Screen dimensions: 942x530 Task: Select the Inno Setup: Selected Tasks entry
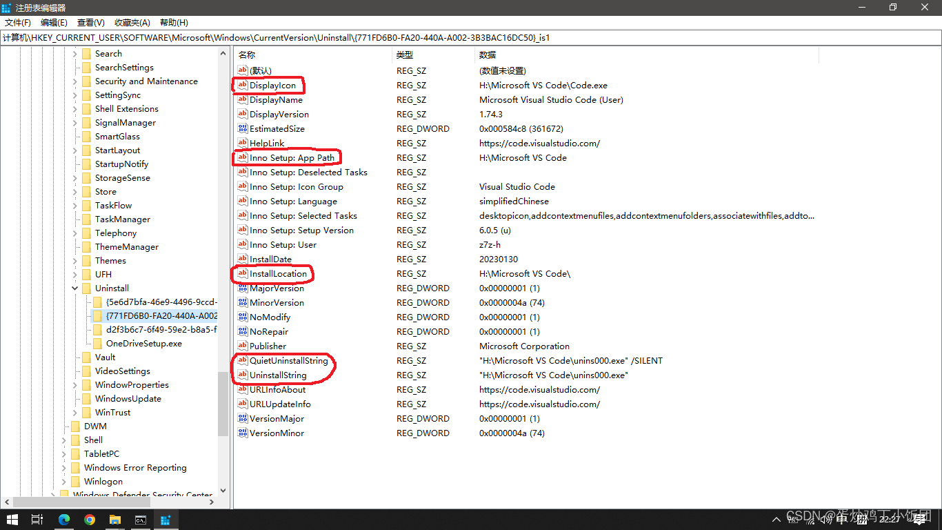coord(303,215)
